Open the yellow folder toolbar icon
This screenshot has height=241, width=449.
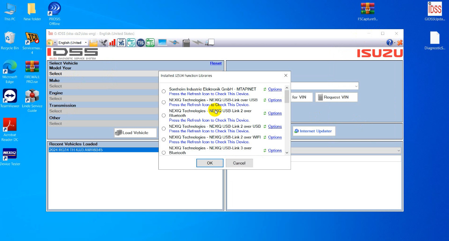[93, 43]
